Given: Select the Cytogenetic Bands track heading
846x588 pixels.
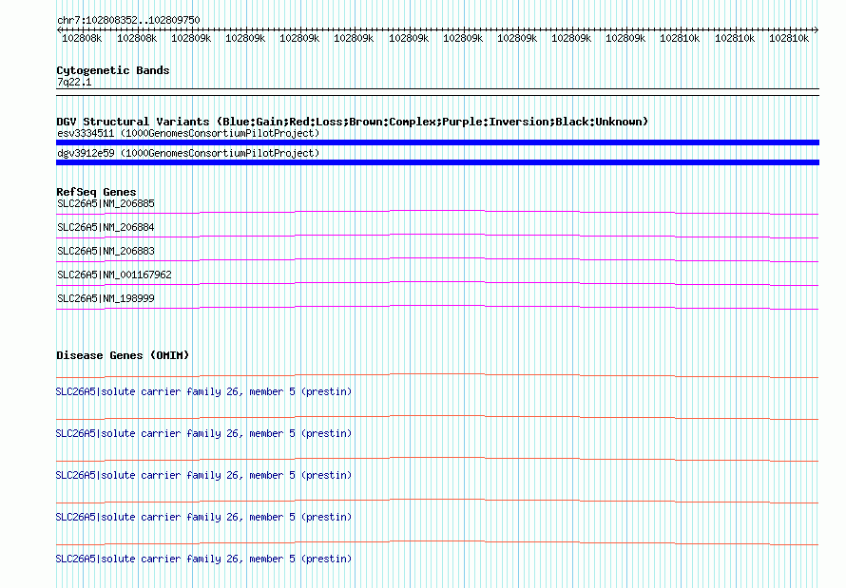Looking at the screenshot, I should point(113,70).
